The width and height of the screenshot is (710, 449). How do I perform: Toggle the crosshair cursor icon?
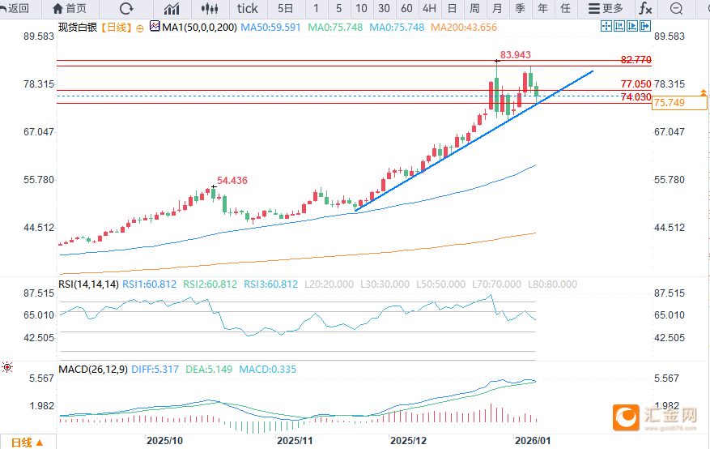[606, 26]
